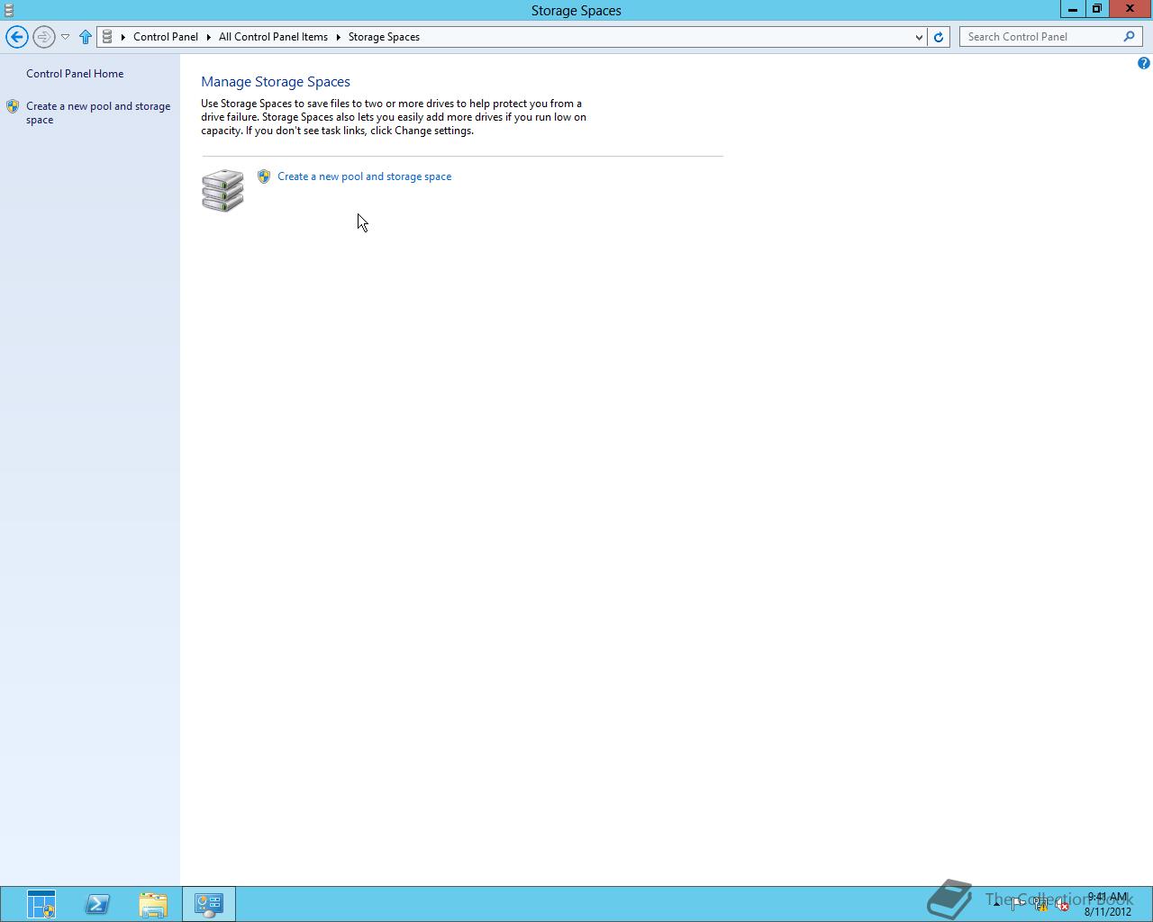Click the Storage Spaces address bar icon
1153x922 pixels.
107,37
